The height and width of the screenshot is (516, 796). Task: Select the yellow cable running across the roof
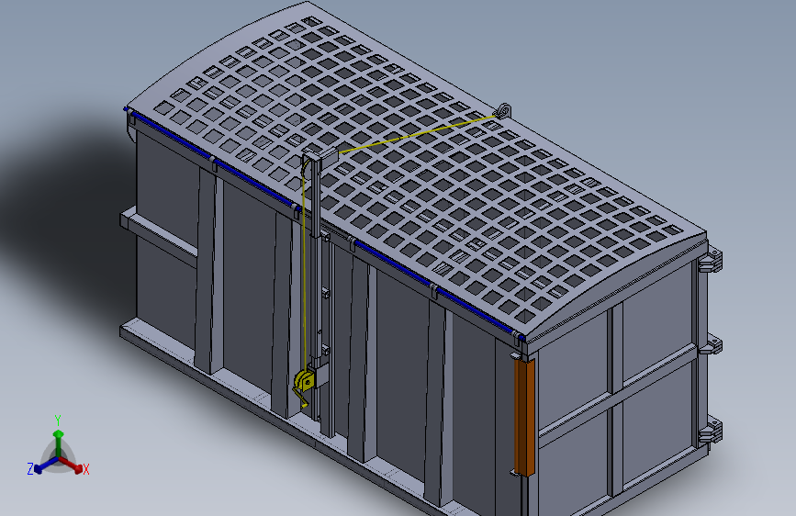point(416,133)
